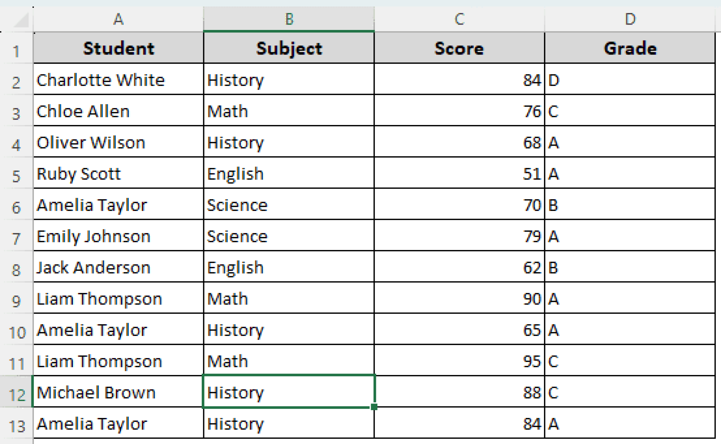Select column D header
Viewport: 721px width, 444px height.
click(630, 19)
